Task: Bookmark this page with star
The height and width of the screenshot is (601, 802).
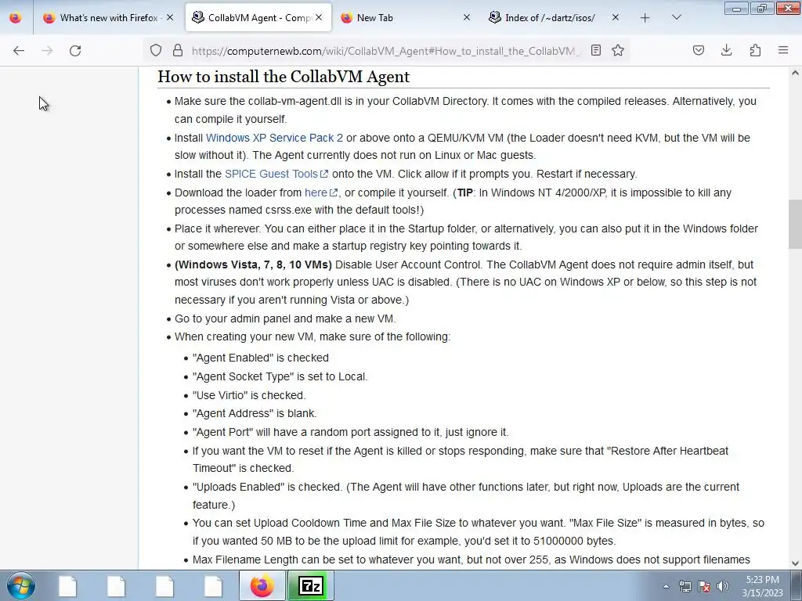Action: pos(618,50)
